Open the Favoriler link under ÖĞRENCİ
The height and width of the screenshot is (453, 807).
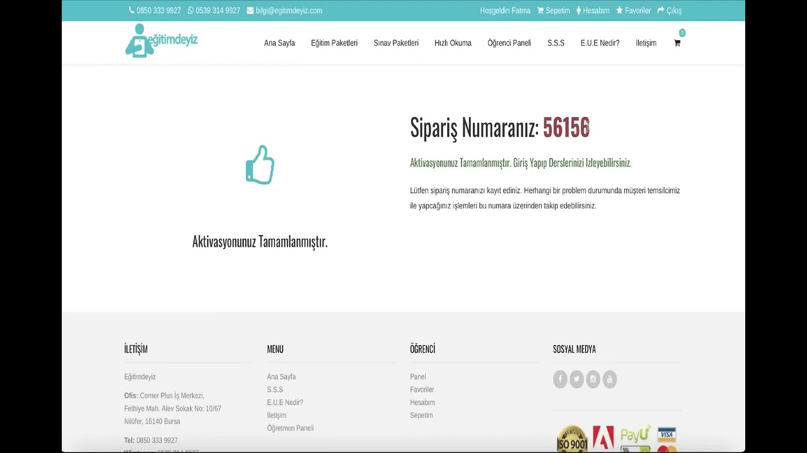click(422, 390)
